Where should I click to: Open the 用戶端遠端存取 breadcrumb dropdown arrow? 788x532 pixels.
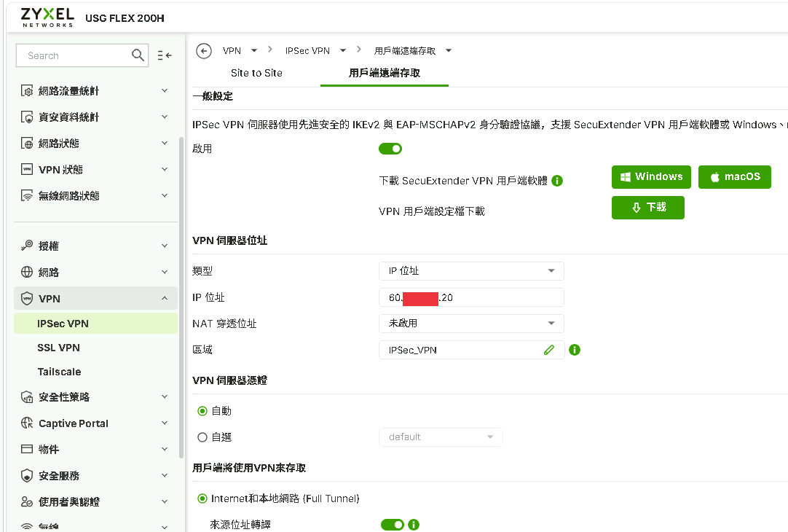click(x=449, y=50)
